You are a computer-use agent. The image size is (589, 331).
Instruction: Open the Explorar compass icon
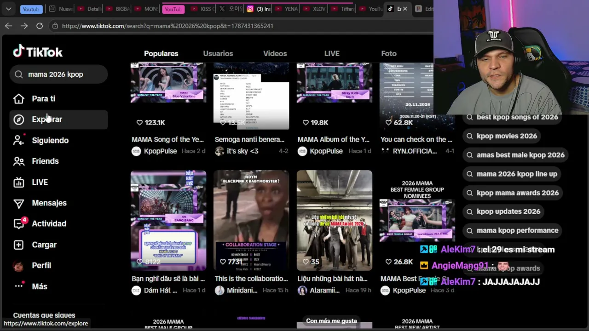click(18, 120)
